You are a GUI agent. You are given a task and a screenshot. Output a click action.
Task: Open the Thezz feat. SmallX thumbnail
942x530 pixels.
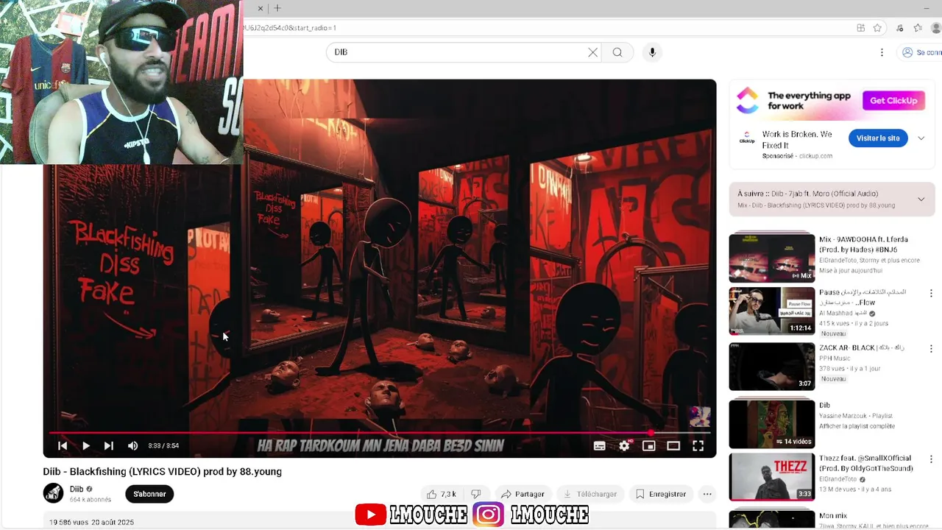point(772,477)
